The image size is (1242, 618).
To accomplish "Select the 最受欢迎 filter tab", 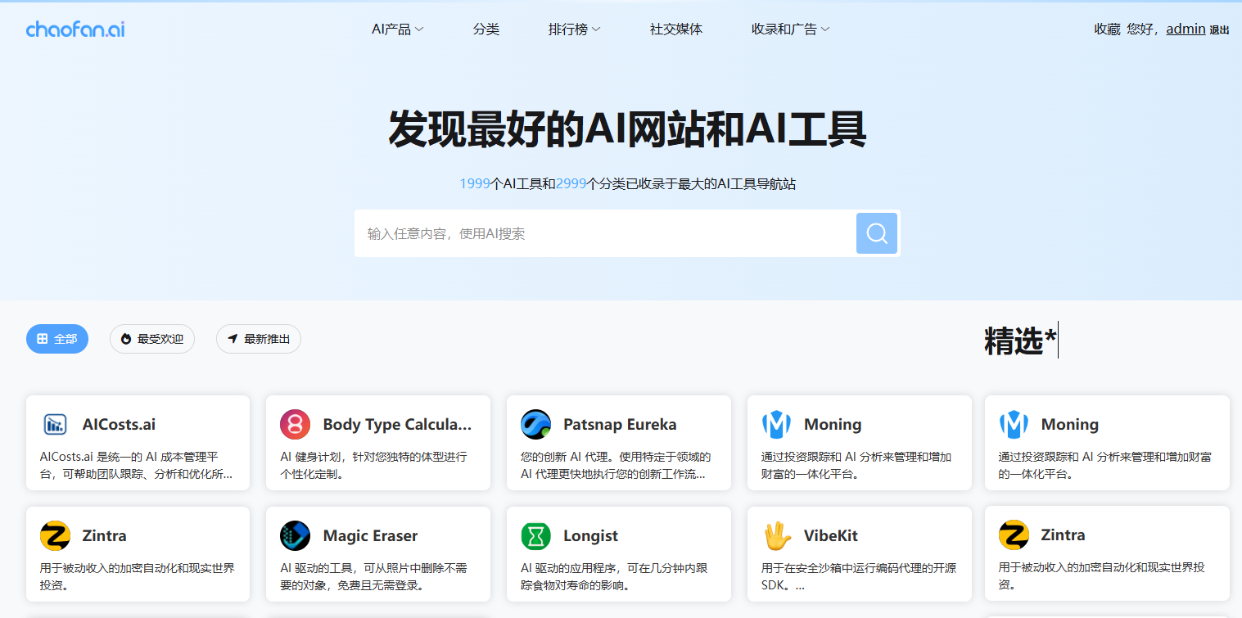I will 152,339.
